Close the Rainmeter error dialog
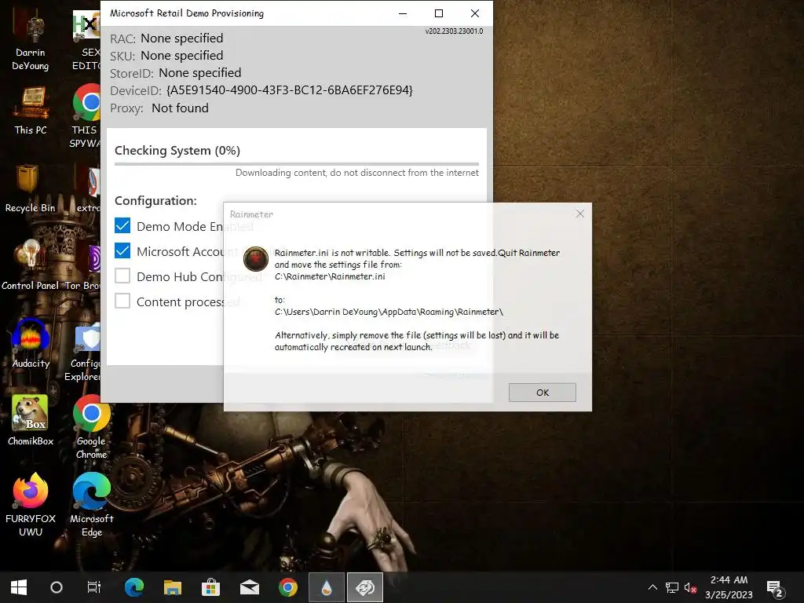The image size is (804, 603). tap(580, 214)
